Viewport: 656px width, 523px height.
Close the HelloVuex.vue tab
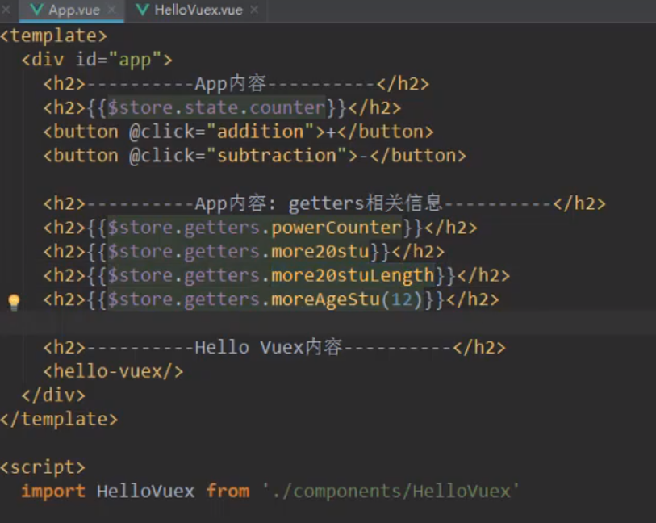tap(254, 10)
